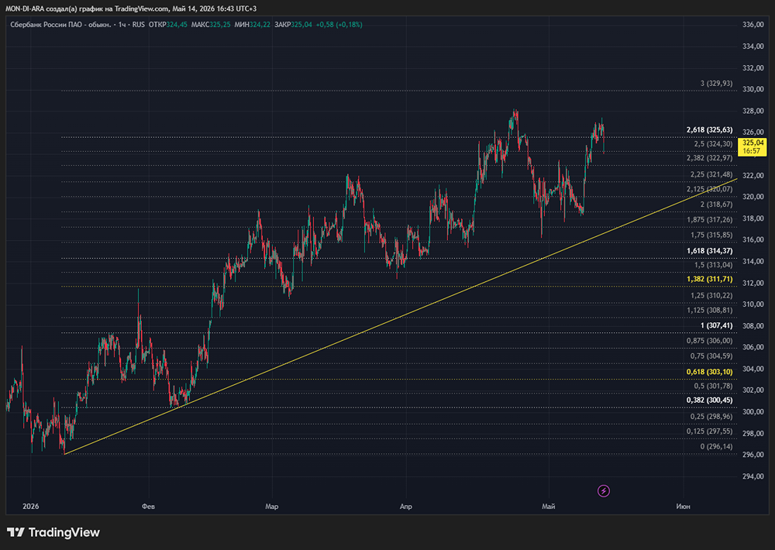
Task: Click the МАКС 325,25 high value
Action: tap(211, 24)
